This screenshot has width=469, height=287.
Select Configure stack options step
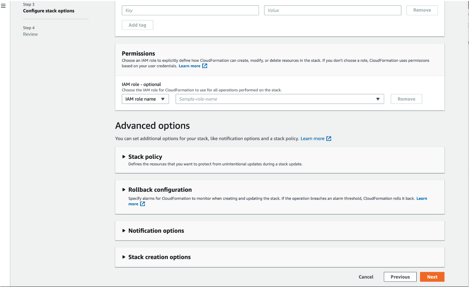[x=49, y=11]
